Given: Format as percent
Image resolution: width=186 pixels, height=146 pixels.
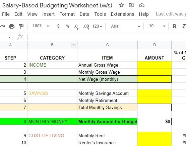Looking at the screenshot, I should pos(68,26).
